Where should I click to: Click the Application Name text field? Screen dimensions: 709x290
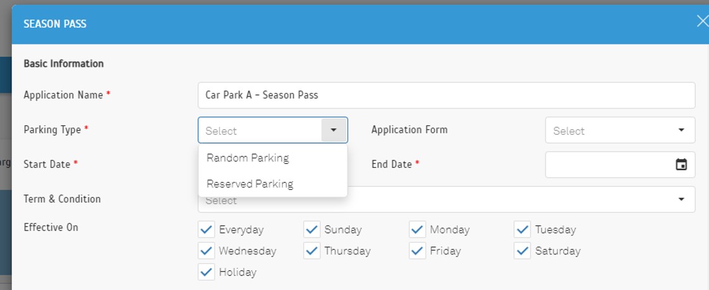[x=446, y=96]
